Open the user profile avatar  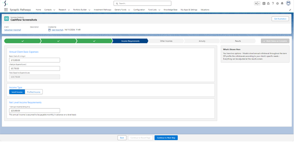[x=288, y=3]
